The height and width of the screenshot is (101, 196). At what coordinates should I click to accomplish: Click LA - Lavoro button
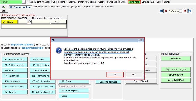click(x=15, y=92)
